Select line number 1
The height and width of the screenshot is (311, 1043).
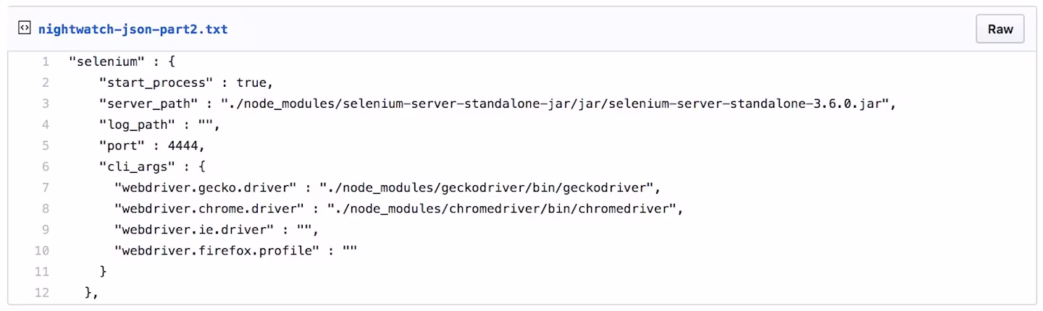[46, 61]
